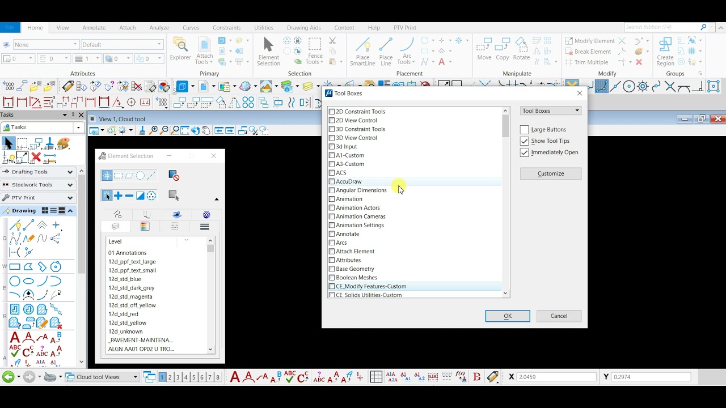The width and height of the screenshot is (726, 408).
Task: Select level 12d_std_magenta in list
Action: click(x=130, y=296)
